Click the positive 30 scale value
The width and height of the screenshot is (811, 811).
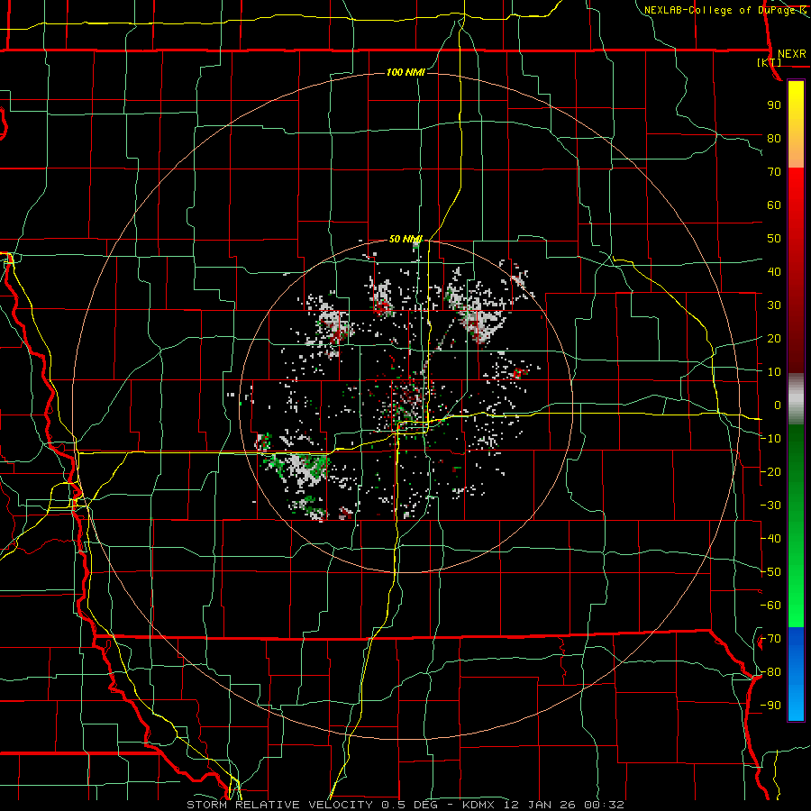[x=774, y=305]
